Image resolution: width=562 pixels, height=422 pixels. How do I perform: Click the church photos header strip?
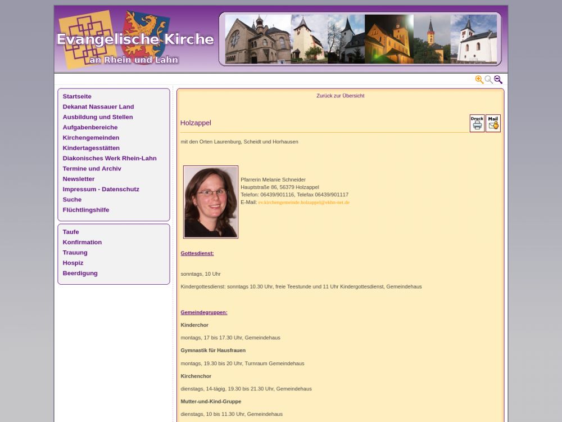coord(360,39)
